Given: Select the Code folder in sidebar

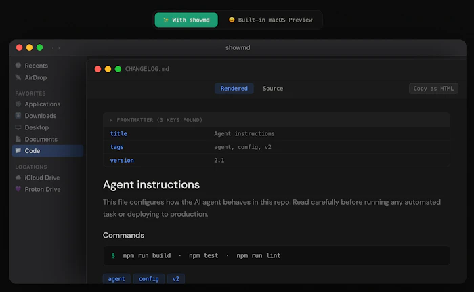Looking at the screenshot, I should coord(47,150).
